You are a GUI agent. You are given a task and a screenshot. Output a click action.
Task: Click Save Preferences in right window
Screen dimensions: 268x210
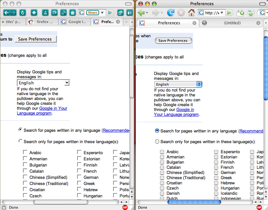pos(173,41)
